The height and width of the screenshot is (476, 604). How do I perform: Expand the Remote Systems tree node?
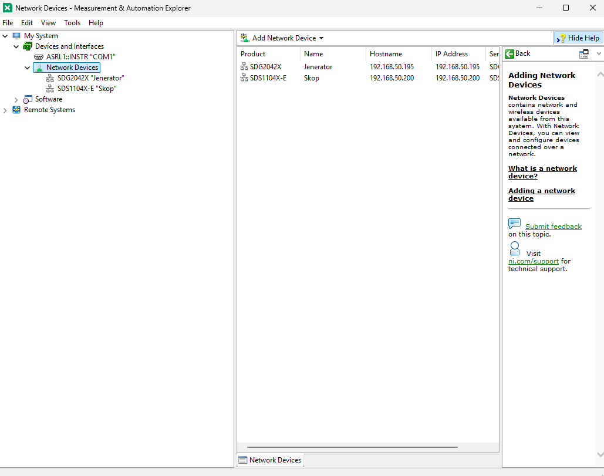pos(5,110)
